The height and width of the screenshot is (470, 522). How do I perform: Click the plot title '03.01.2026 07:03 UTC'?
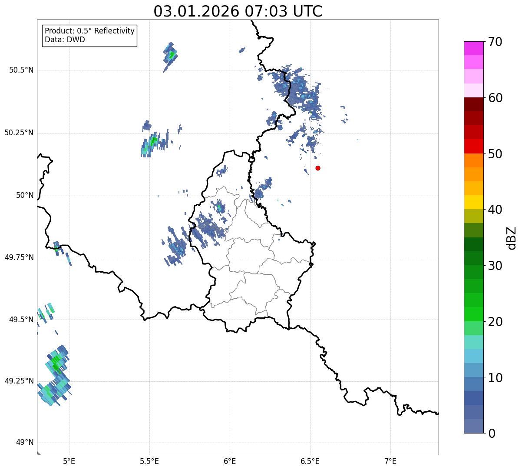(x=238, y=11)
